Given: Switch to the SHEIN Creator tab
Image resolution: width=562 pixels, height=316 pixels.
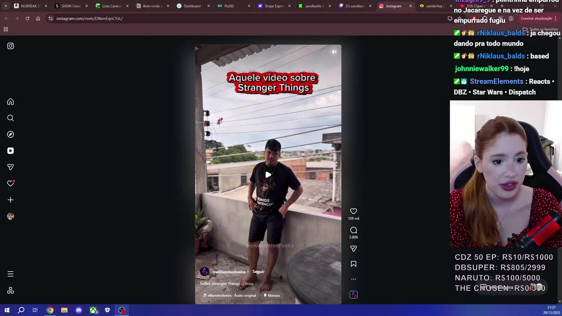Looking at the screenshot, I should (x=70, y=6).
